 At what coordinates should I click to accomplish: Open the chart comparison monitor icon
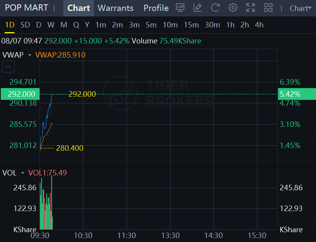pos(180,8)
